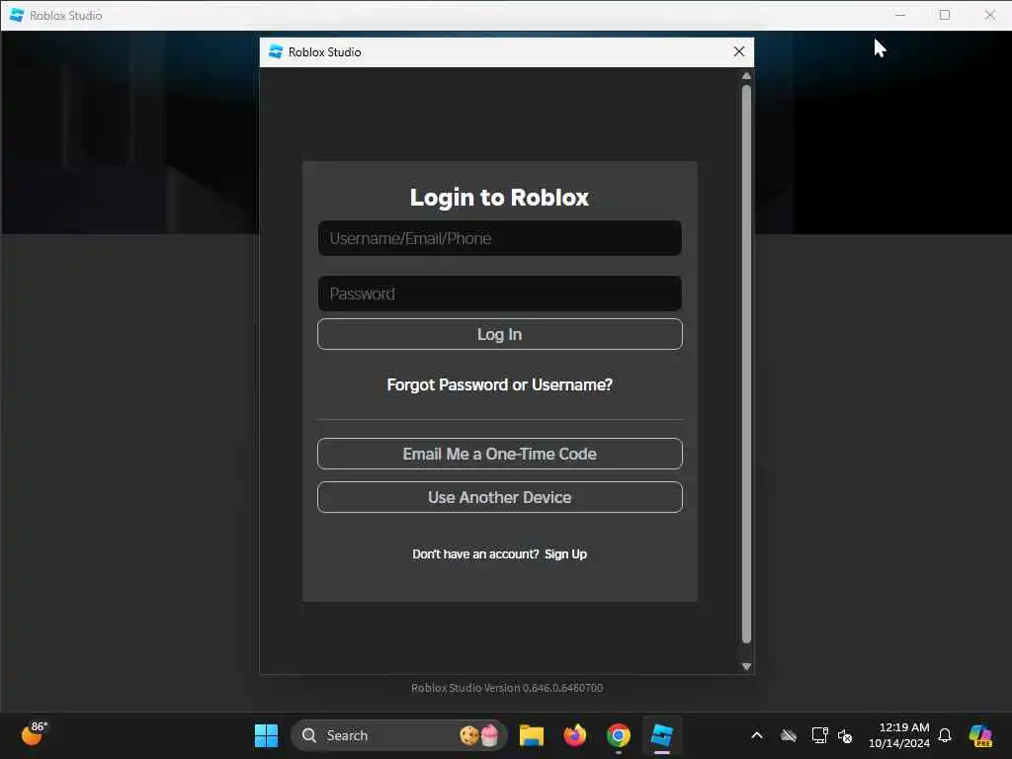
Task: Open the clock showing 12:19 AM
Action: pyautogui.click(x=899, y=735)
